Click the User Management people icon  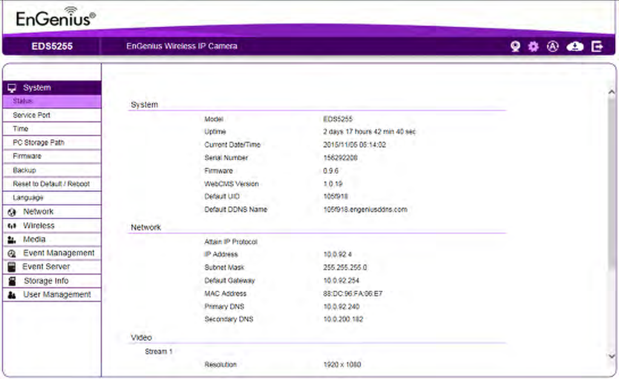12,295
